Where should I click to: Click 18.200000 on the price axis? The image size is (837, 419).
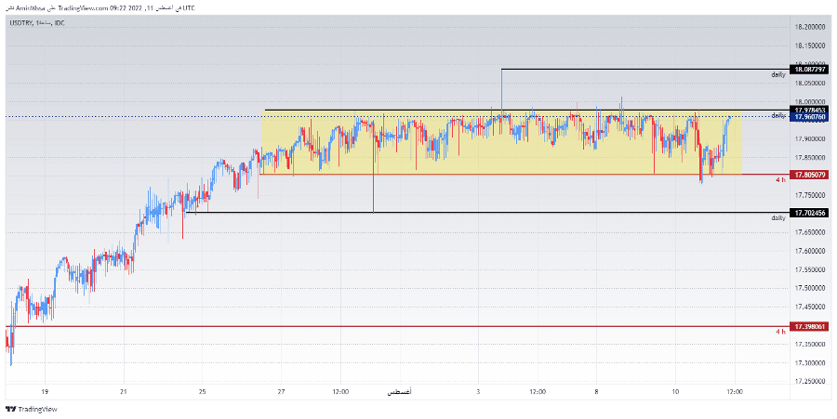click(x=811, y=27)
